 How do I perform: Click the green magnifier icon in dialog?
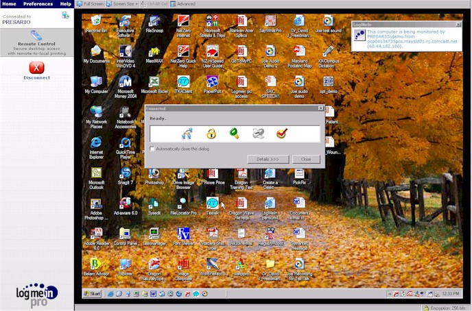point(234,133)
